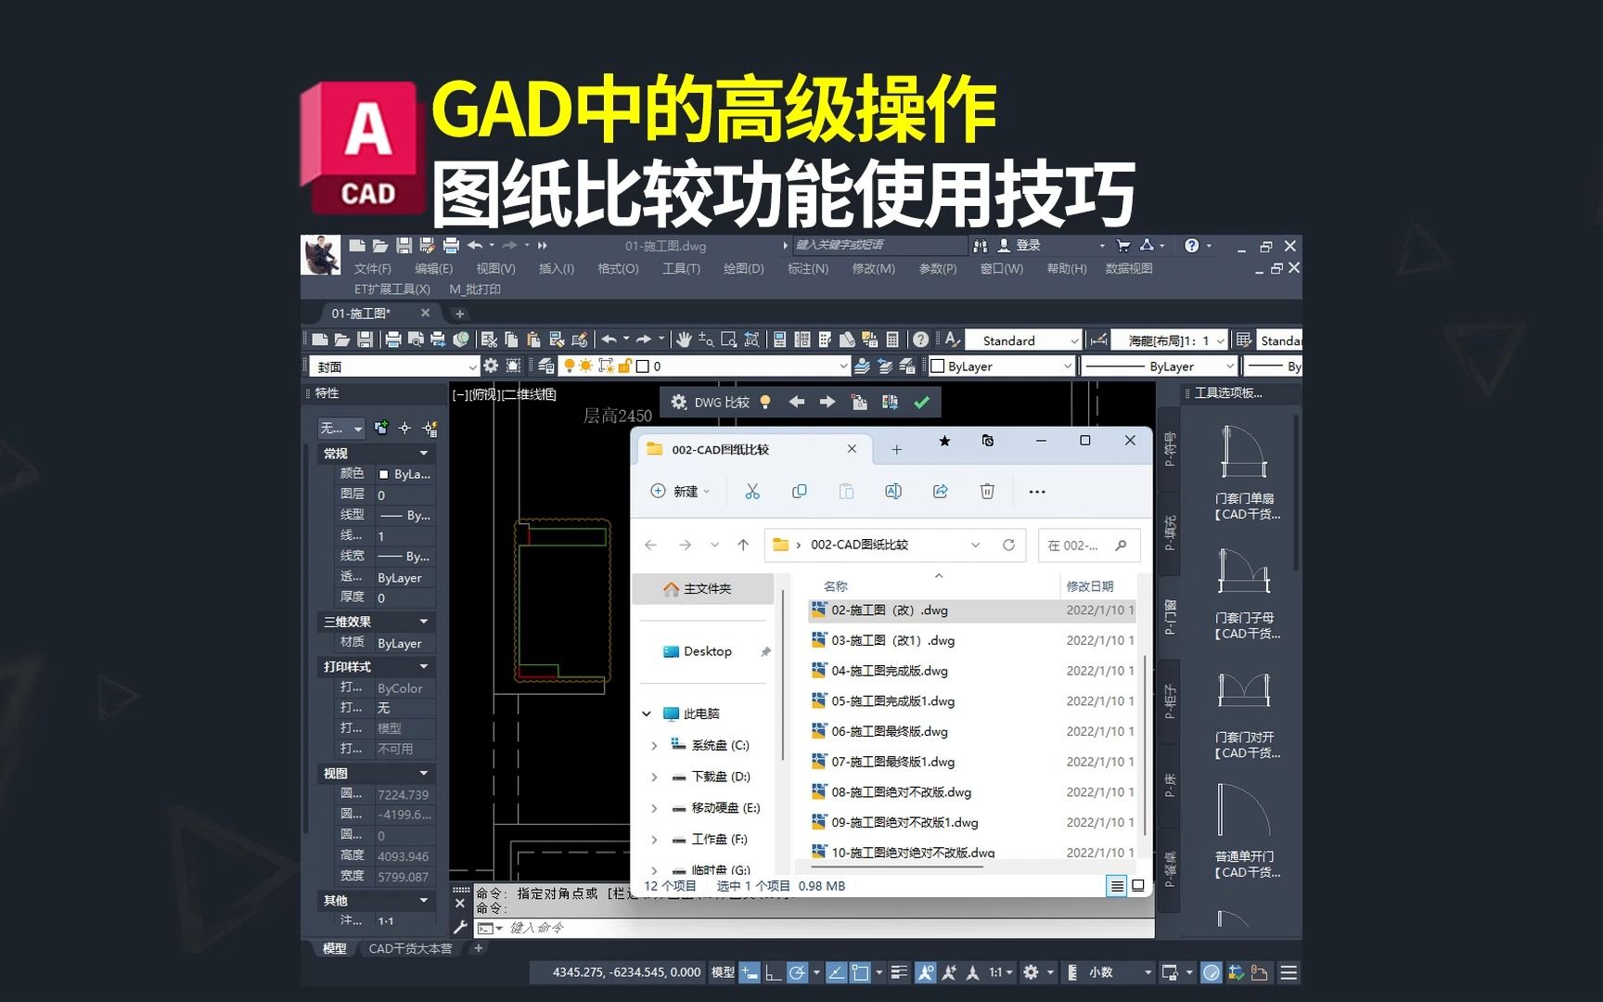Click the Delete trash icon in Explorer
Viewport: 1603px width, 1002px height.
(987, 491)
